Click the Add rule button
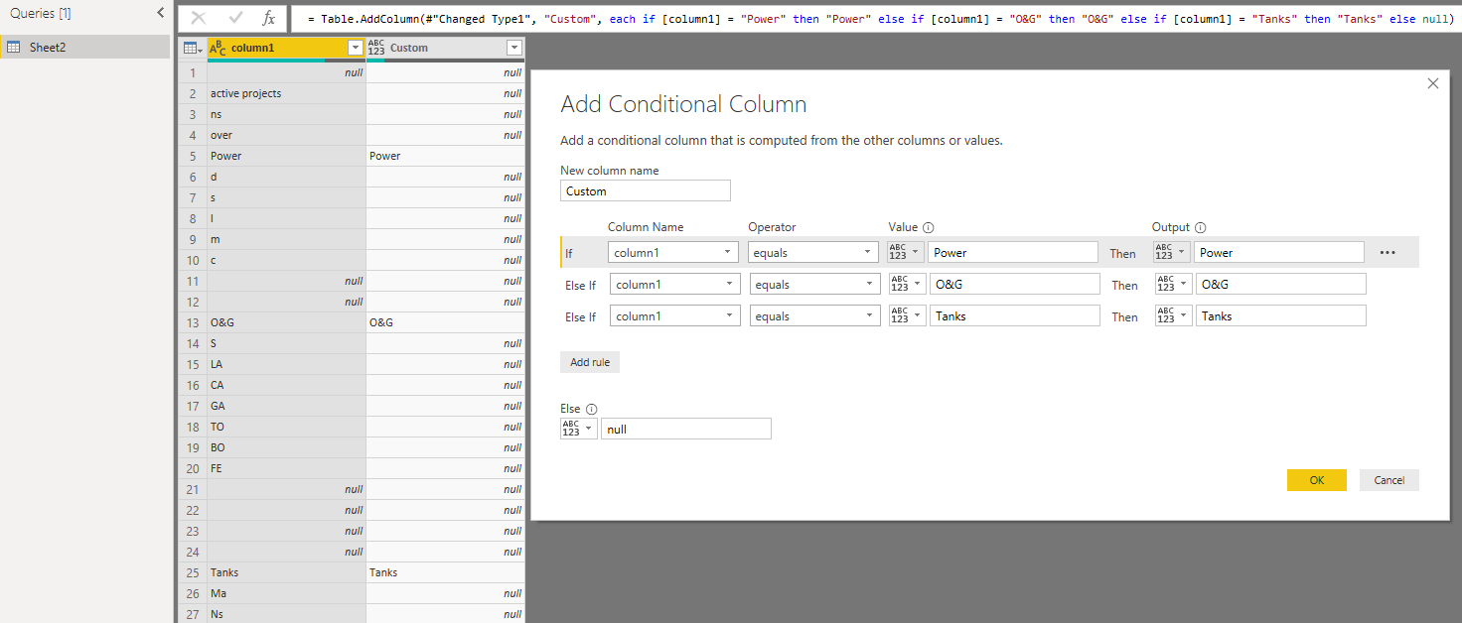 pyautogui.click(x=590, y=362)
